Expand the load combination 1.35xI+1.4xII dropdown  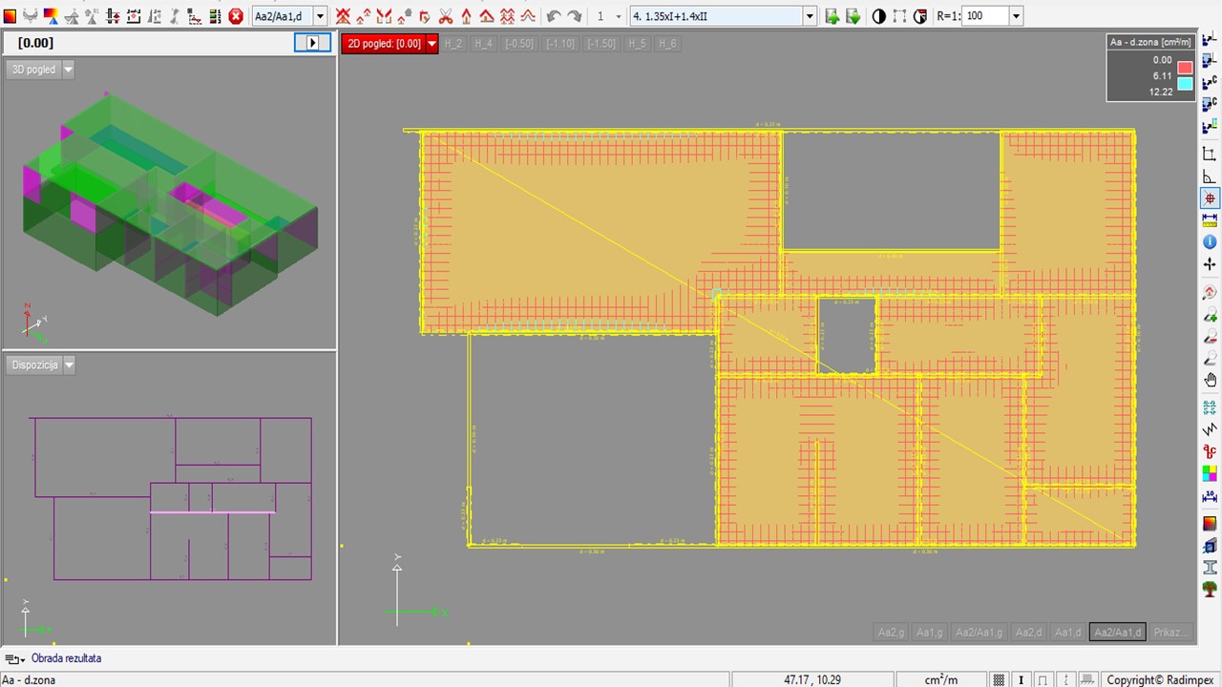(810, 16)
